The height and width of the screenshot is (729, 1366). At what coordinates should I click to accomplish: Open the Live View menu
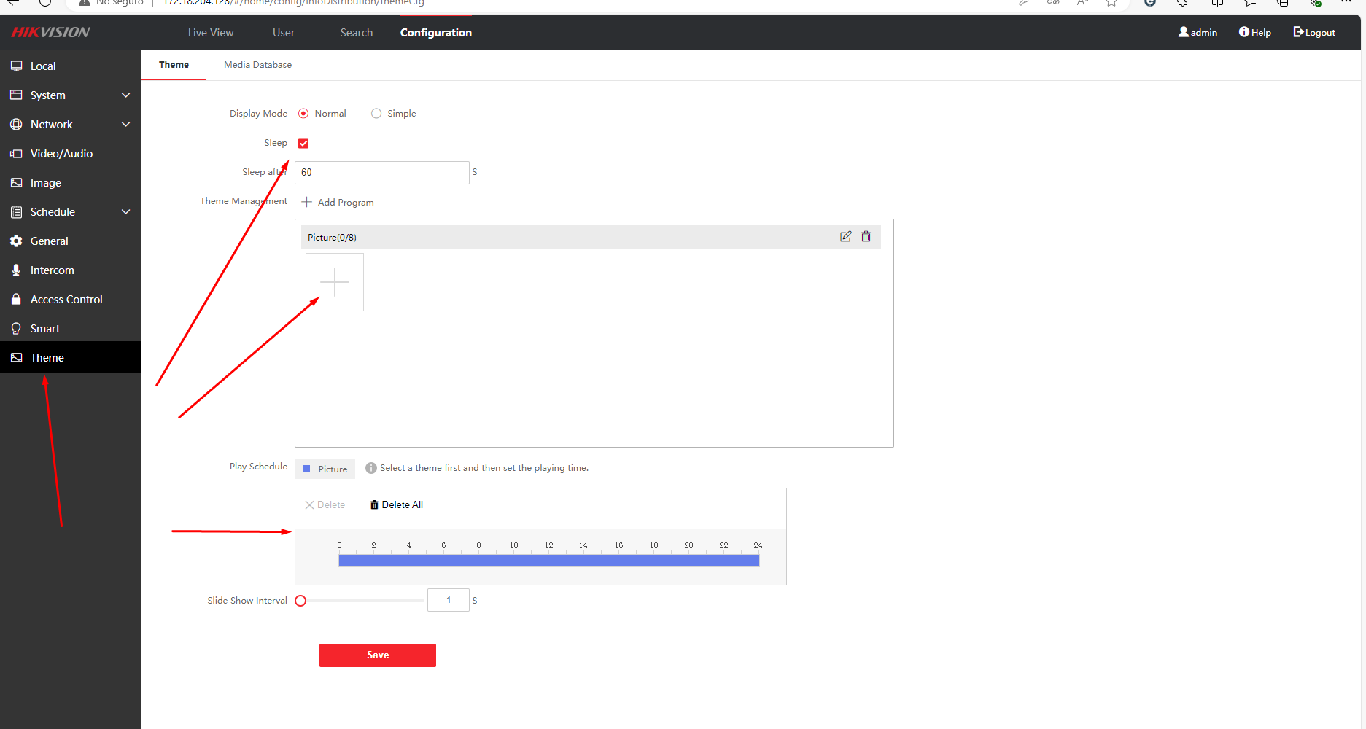tap(211, 33)
